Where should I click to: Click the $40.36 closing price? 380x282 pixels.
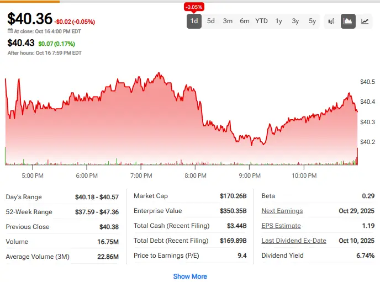[x=29, y=19]
